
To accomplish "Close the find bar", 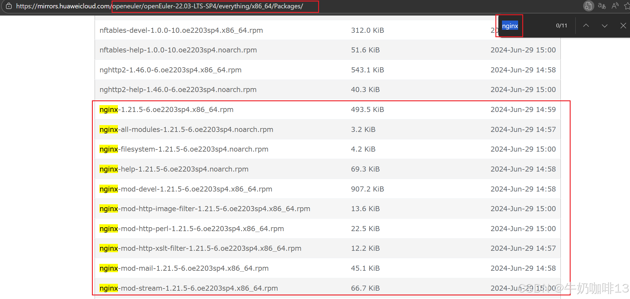I will [623, 26].
